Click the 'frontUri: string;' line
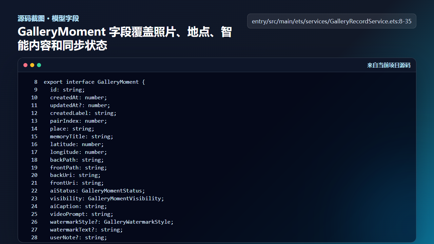This screenshot has width=434, height=244. click(x=77, y=183)
